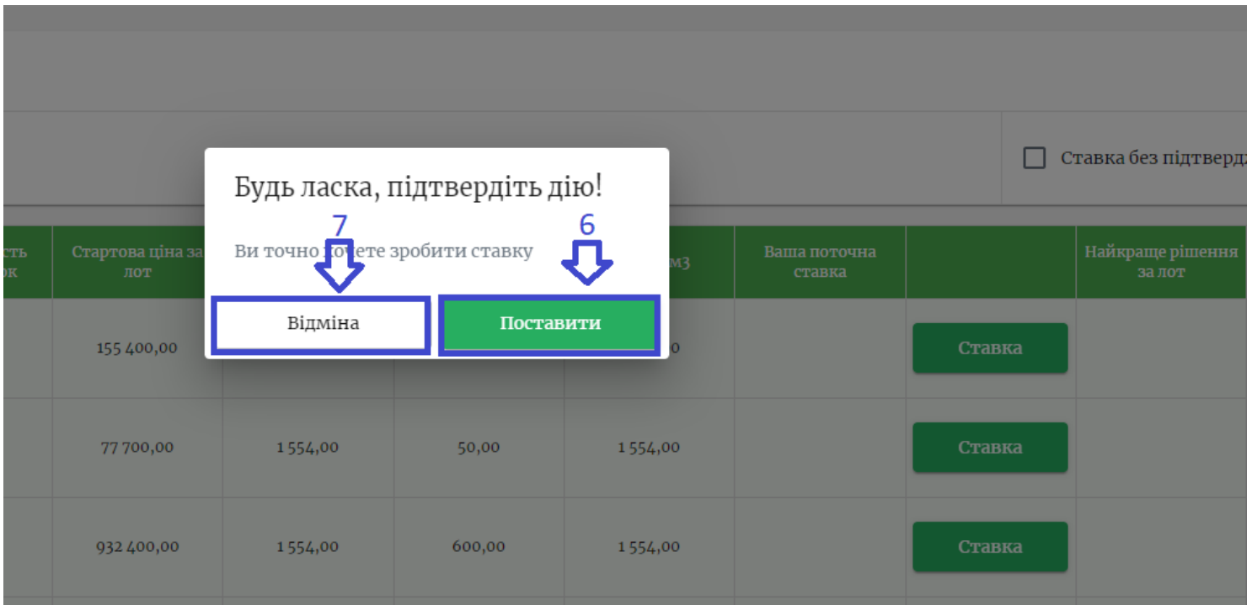Select the 77 700,00 starting price cell
The image size is (1252, 610).
136,447
